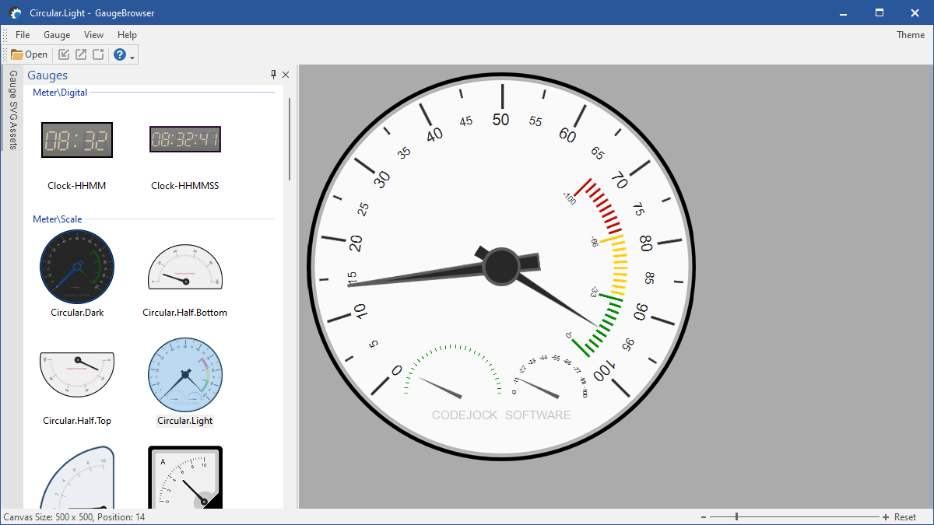Click the third square toolbar icon
The width and height of the screenshot is (934, 525).
point(97,54)
